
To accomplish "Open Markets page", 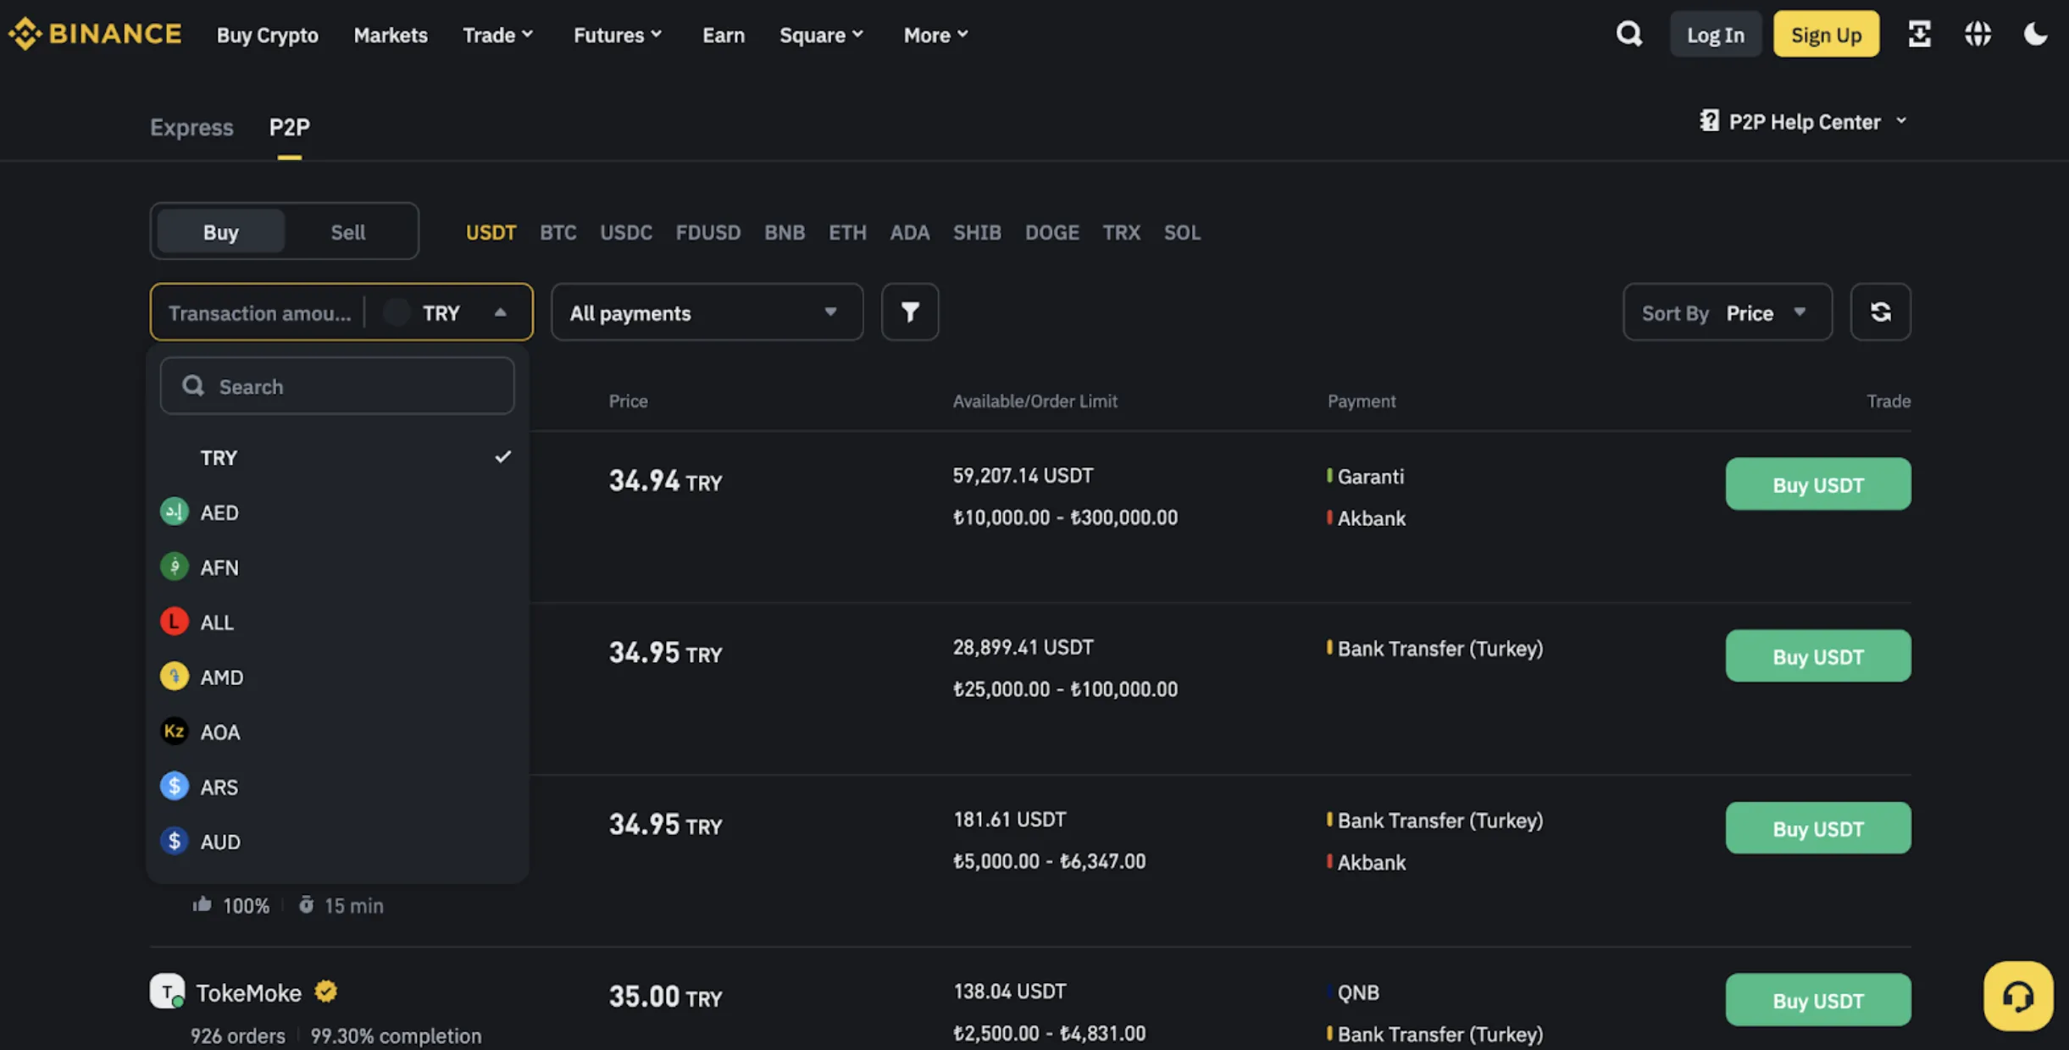I will click(390, 35).
